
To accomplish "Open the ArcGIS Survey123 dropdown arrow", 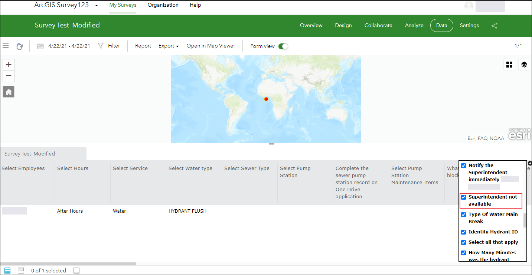I will coord(97,6).
